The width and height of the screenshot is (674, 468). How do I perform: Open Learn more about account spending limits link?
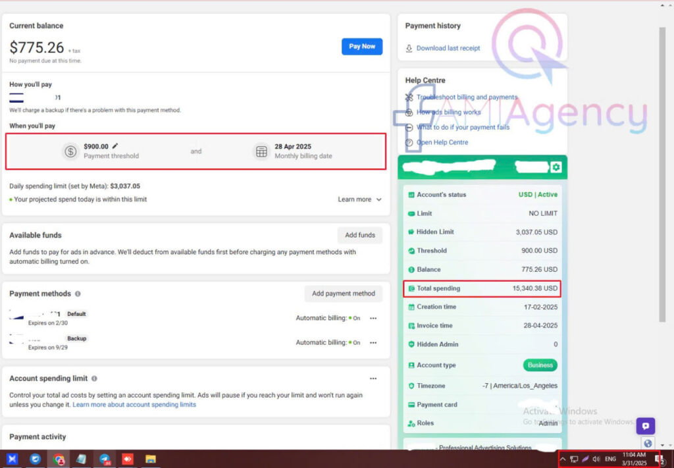click(x=134, y=405)
